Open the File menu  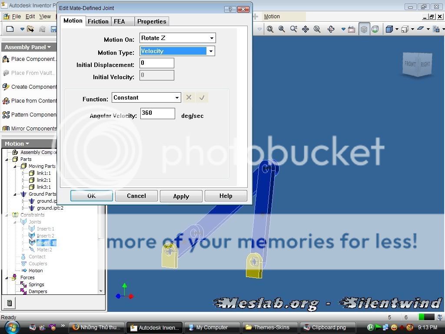(x=16, y=17)
